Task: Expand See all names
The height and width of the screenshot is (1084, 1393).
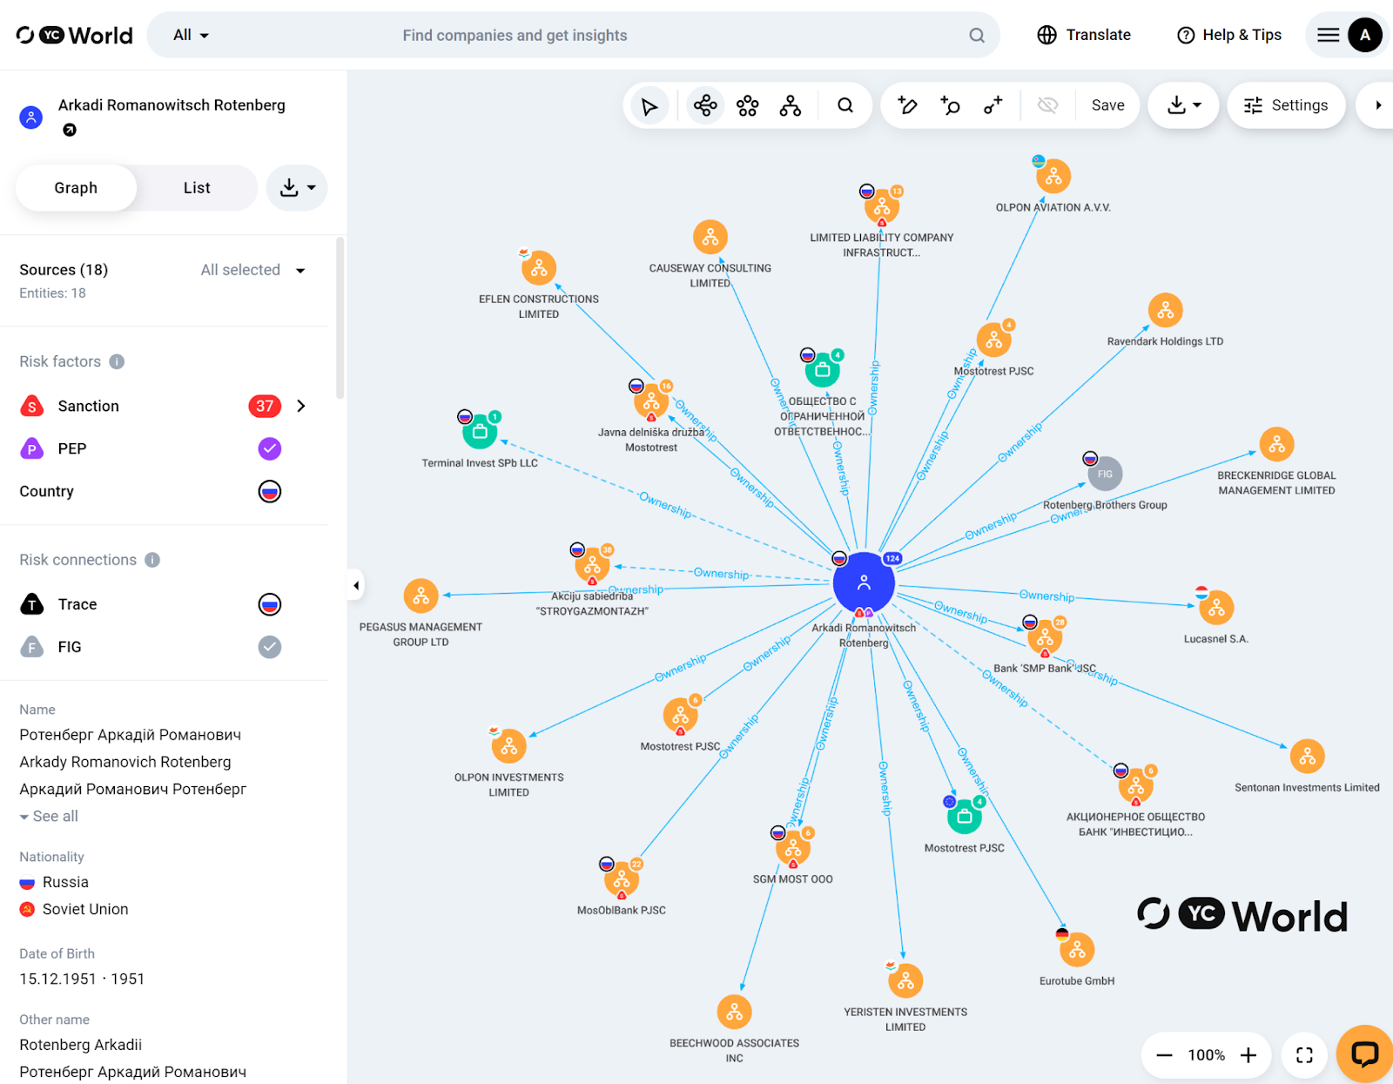Action: click(49, 817)
